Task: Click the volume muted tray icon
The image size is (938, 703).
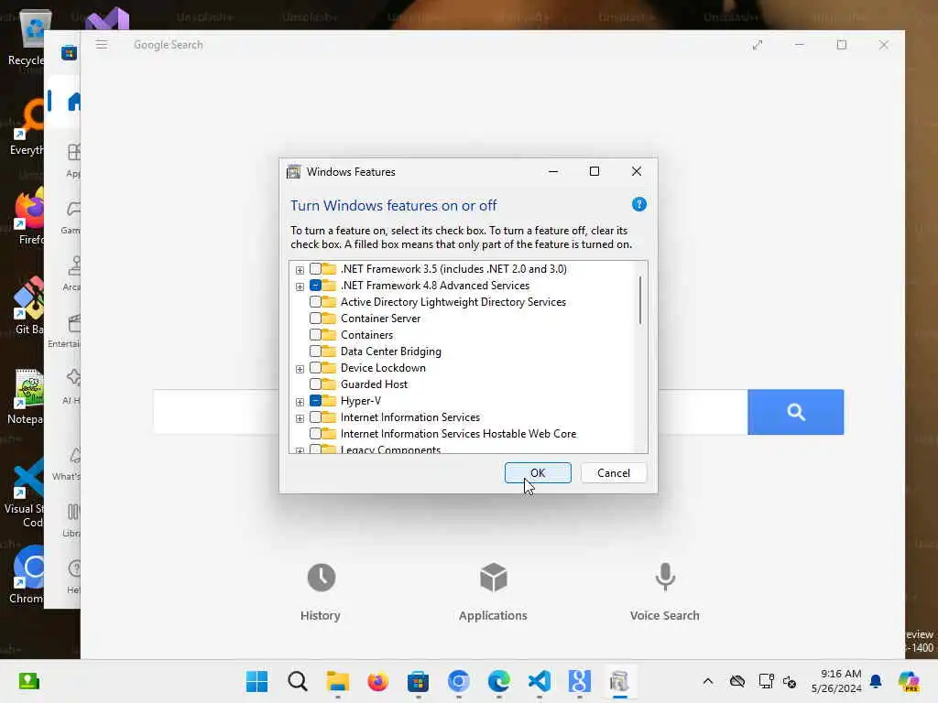Action: pyautogui.click(x=790, y=681)
